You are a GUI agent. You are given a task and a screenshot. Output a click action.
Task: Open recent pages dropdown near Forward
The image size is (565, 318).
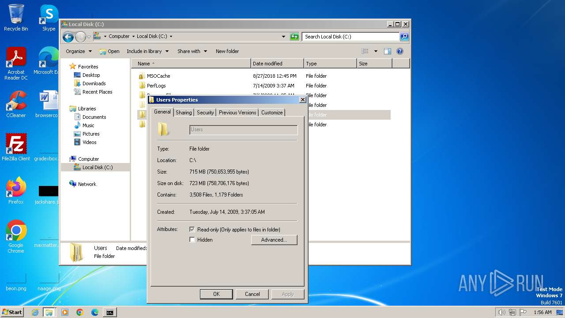coord(89,37)
